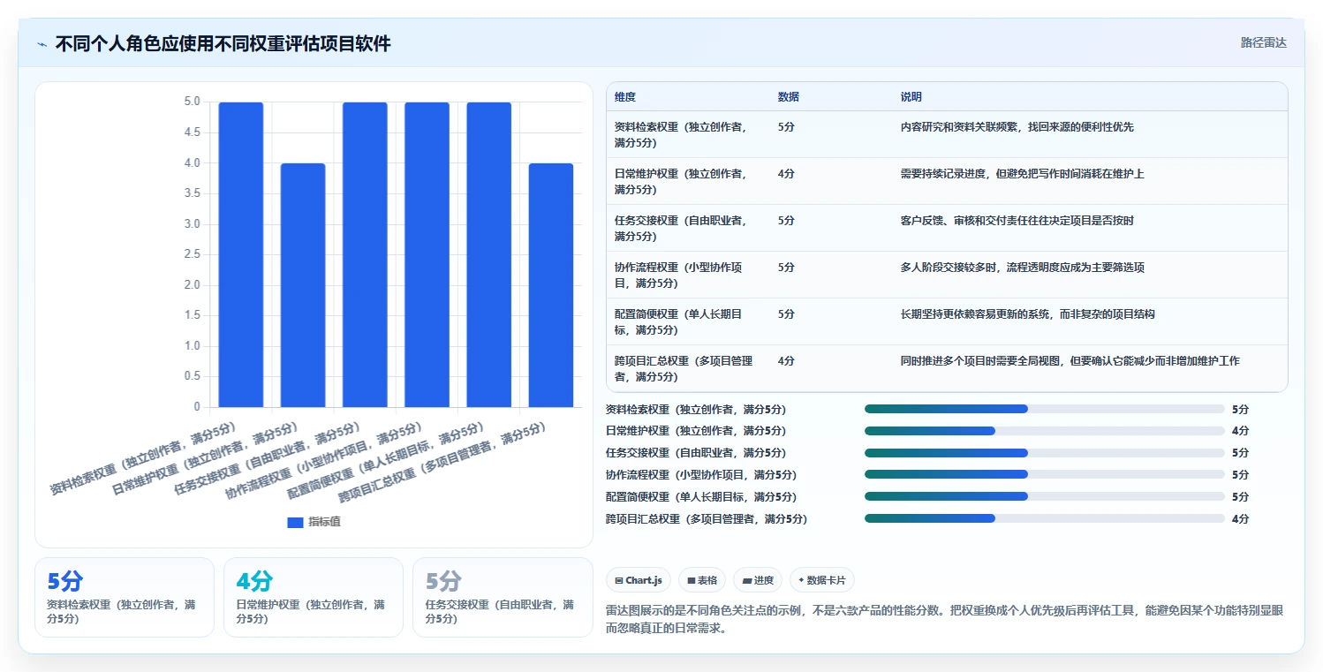The image size is (1323, 672).
Task: Click the 协作流程权重 bar in chart
Action: click(427, 254)
